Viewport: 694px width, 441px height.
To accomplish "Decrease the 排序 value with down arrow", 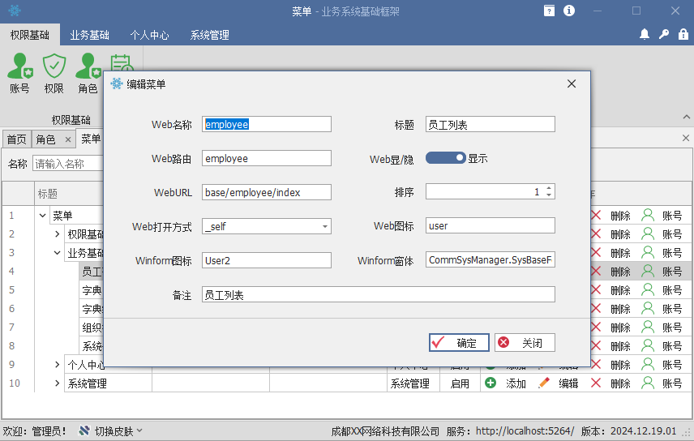I will (549, 195).
